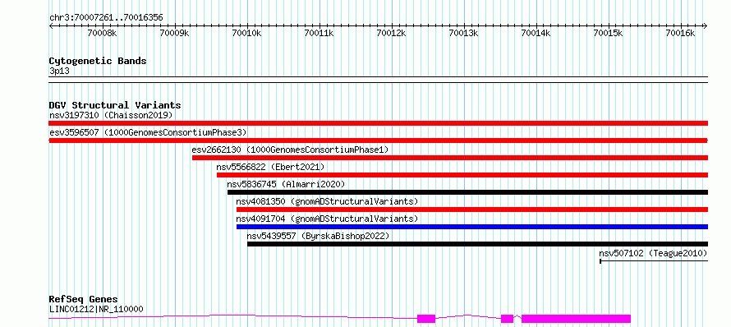731x327 pixels.
Task: Click the 70010k ruler tick label
Action: [247, 33]
